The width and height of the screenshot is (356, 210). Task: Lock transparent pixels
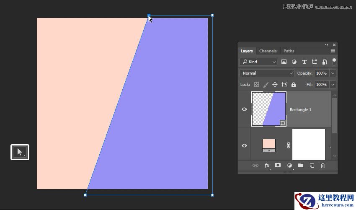[256, 85]
